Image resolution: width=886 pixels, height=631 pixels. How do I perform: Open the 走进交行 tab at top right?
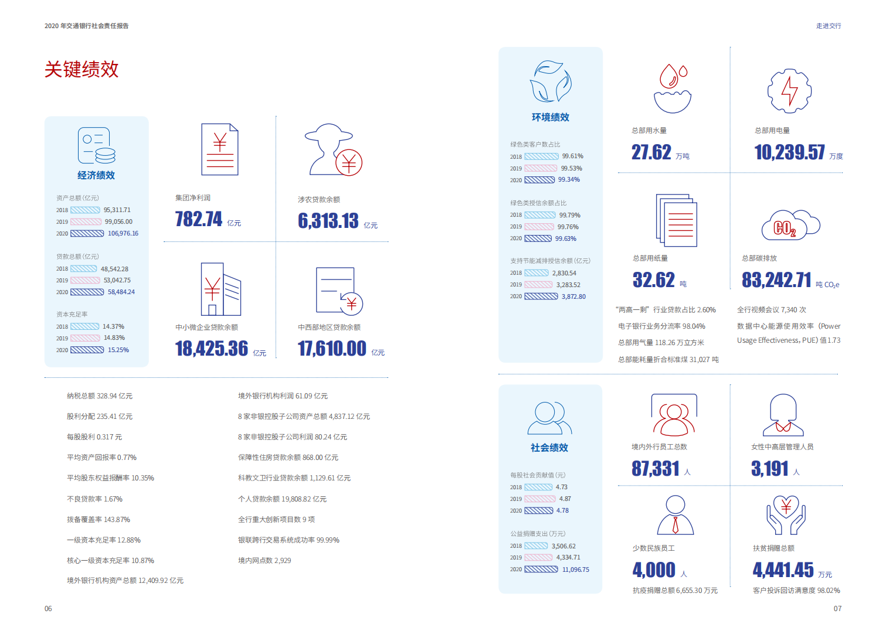pos(827,26)
